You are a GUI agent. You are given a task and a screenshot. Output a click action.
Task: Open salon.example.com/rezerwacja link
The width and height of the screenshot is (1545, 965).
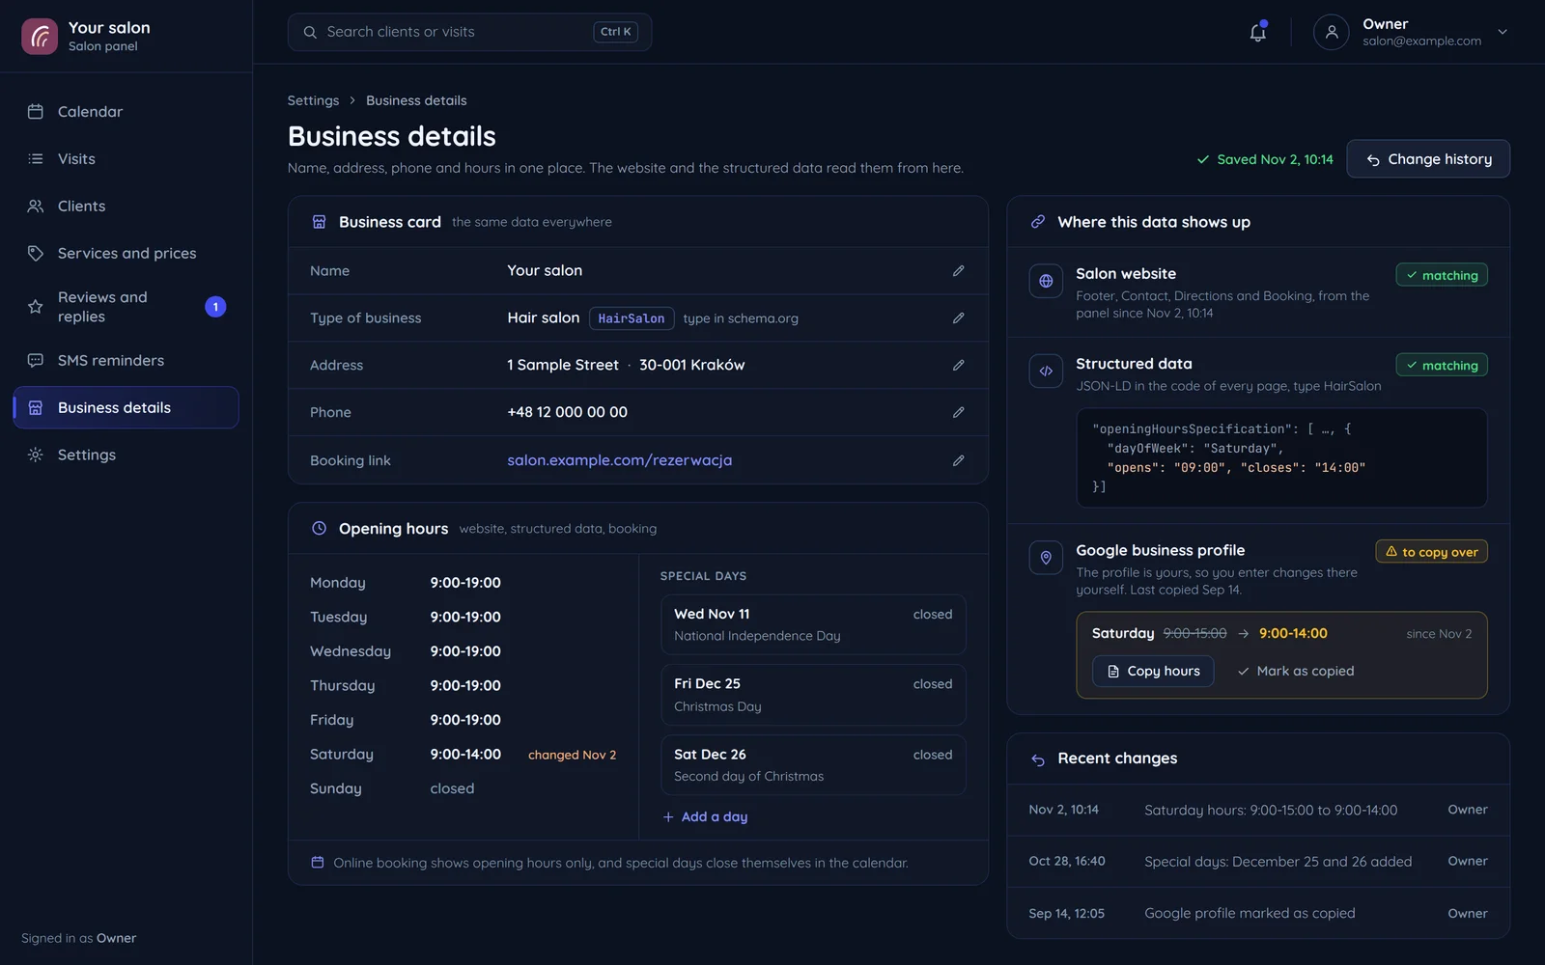[619, 460]
